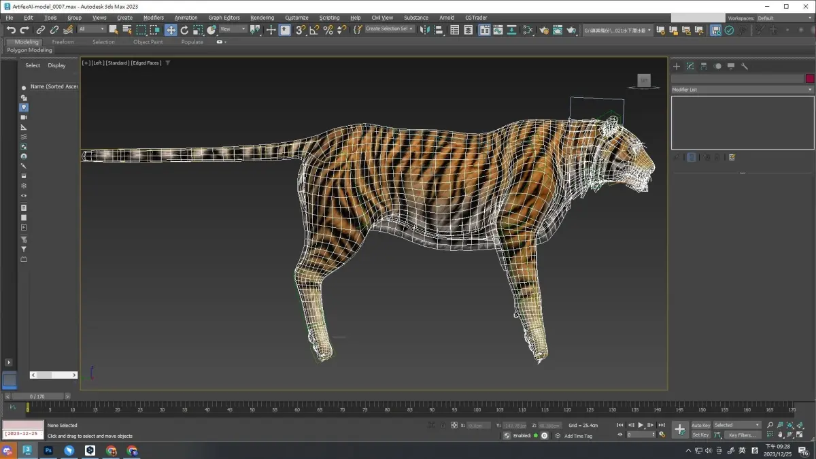This screenshot has width=816, height=459.
Task: Click the Set Key button
Action: pyautogui.click(x=700, y=435)
